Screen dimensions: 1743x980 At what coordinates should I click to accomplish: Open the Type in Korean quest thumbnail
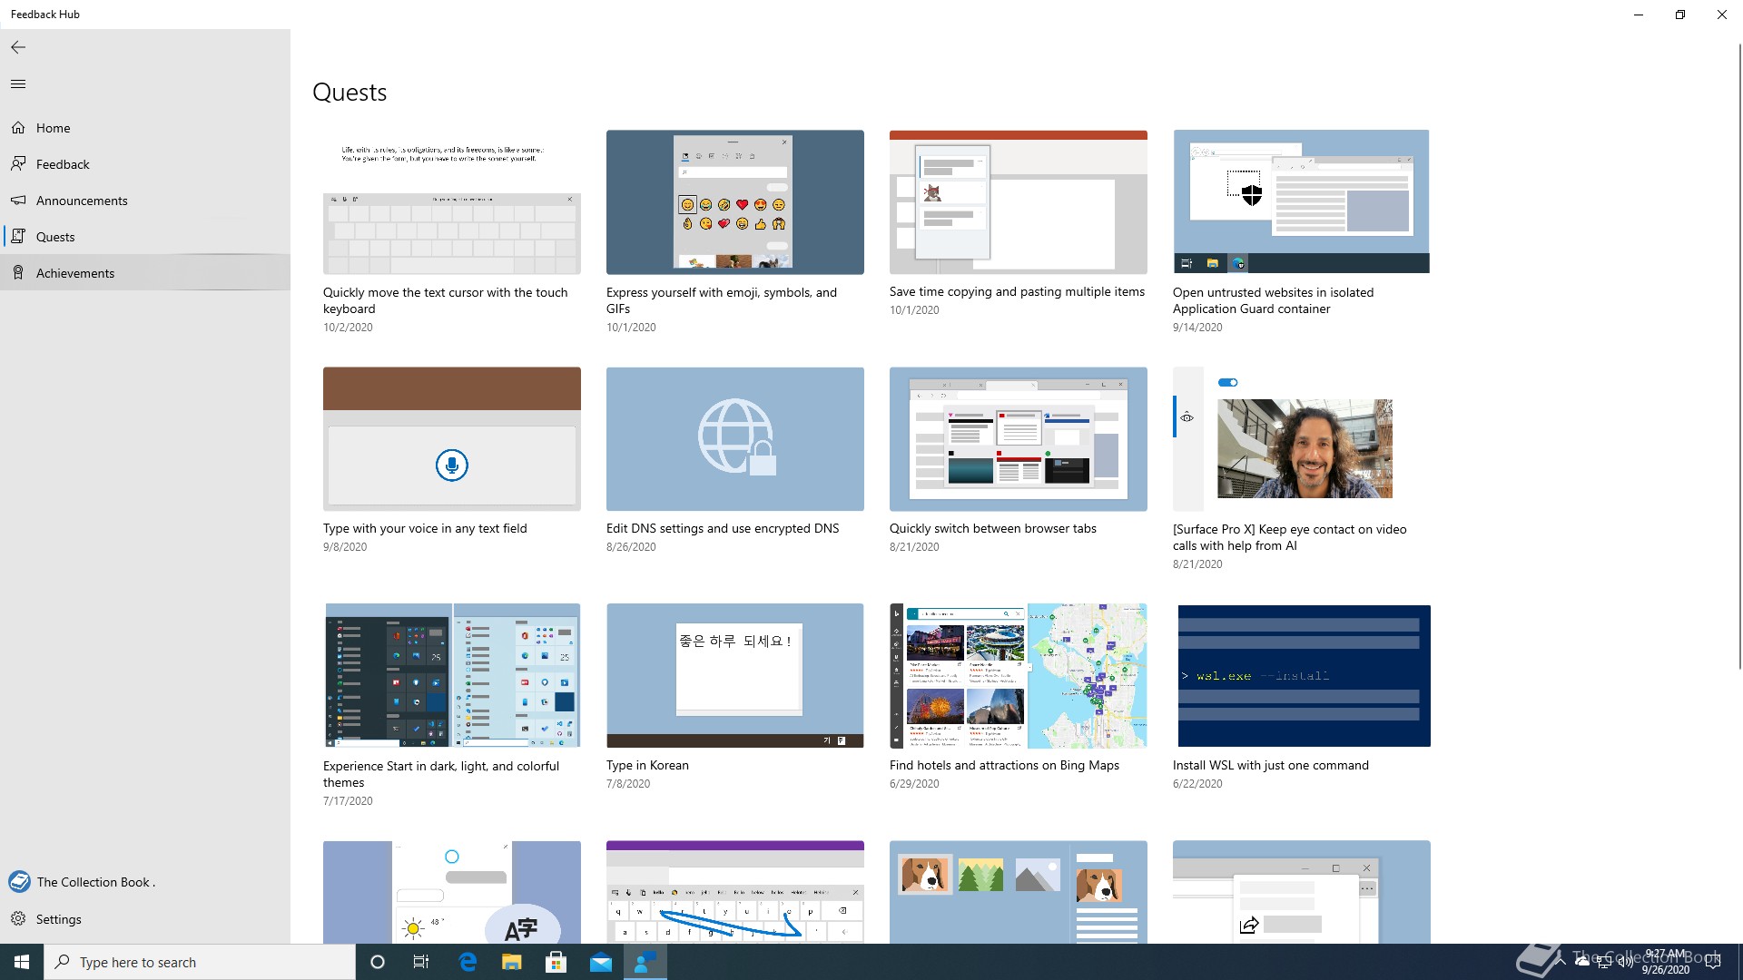735,676
